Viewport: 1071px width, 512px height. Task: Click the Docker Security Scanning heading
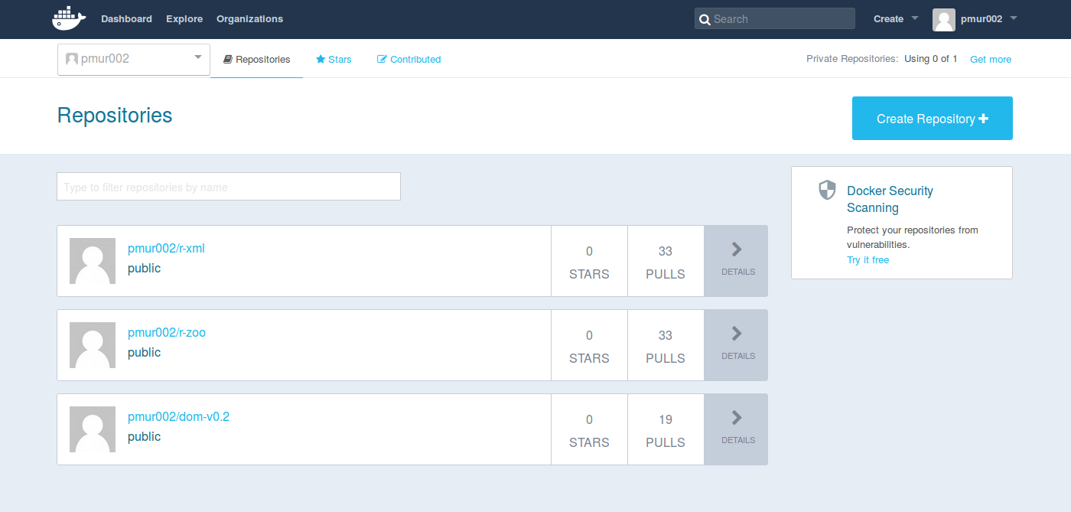click(x=890, y=199)
